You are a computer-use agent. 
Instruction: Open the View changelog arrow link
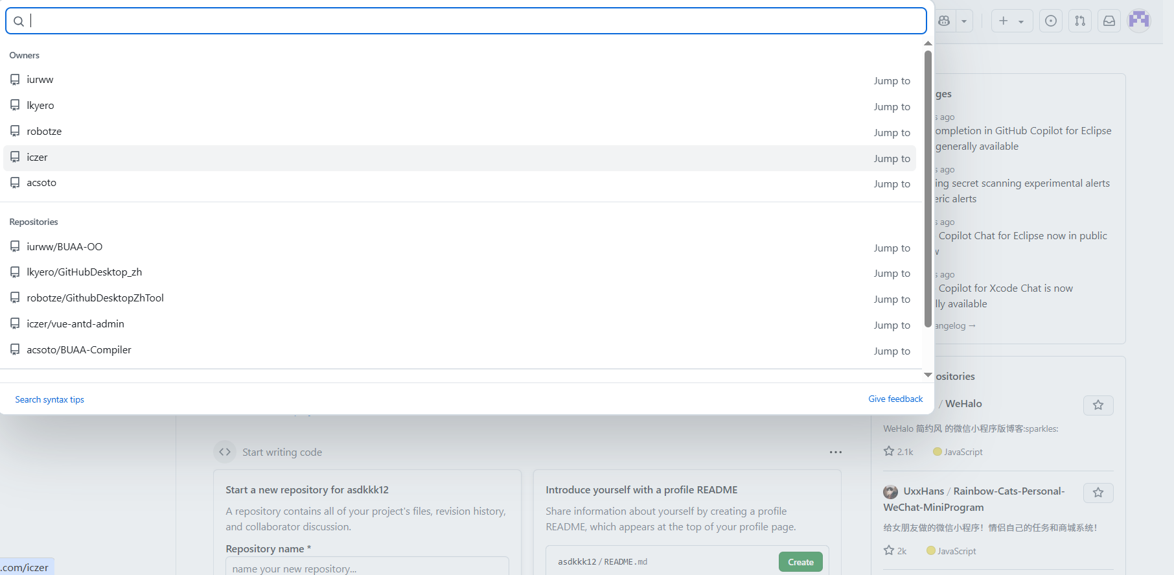click(x=955, y=325)
